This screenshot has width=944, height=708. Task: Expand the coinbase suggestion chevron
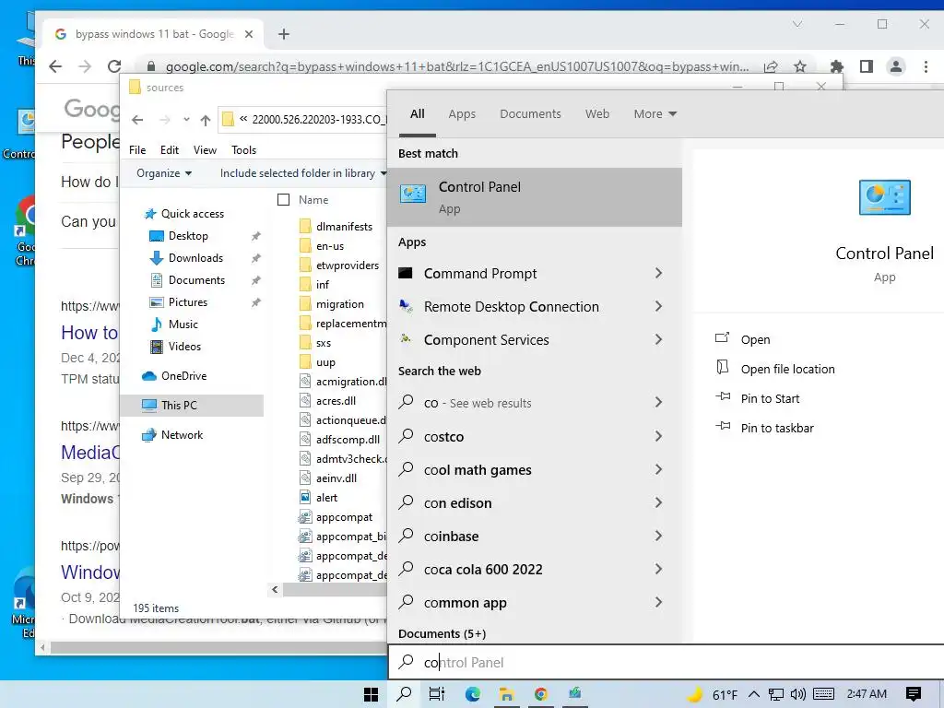(x=658, y=536)
